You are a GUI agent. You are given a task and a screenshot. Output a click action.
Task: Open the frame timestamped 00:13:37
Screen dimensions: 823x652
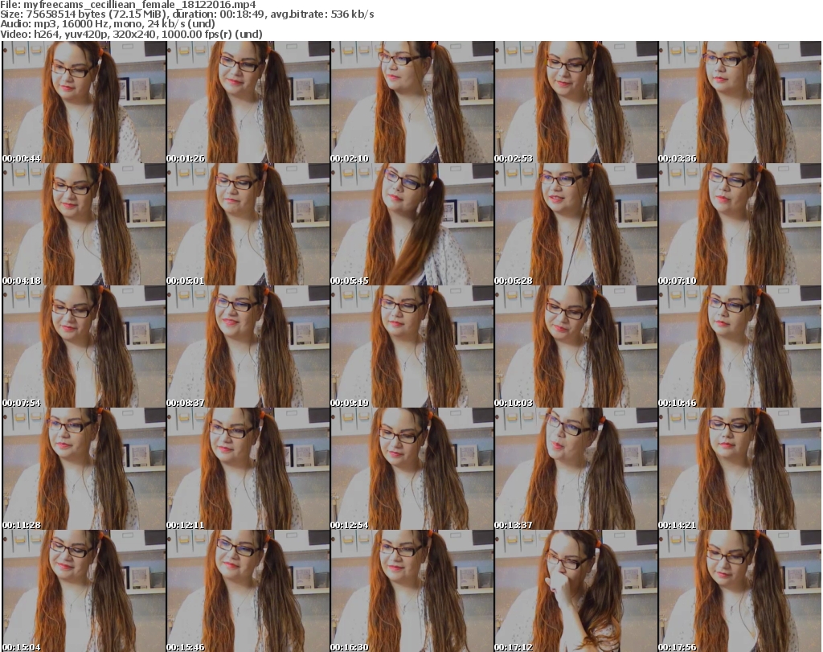pyautogui.click(x=575, y=469)
